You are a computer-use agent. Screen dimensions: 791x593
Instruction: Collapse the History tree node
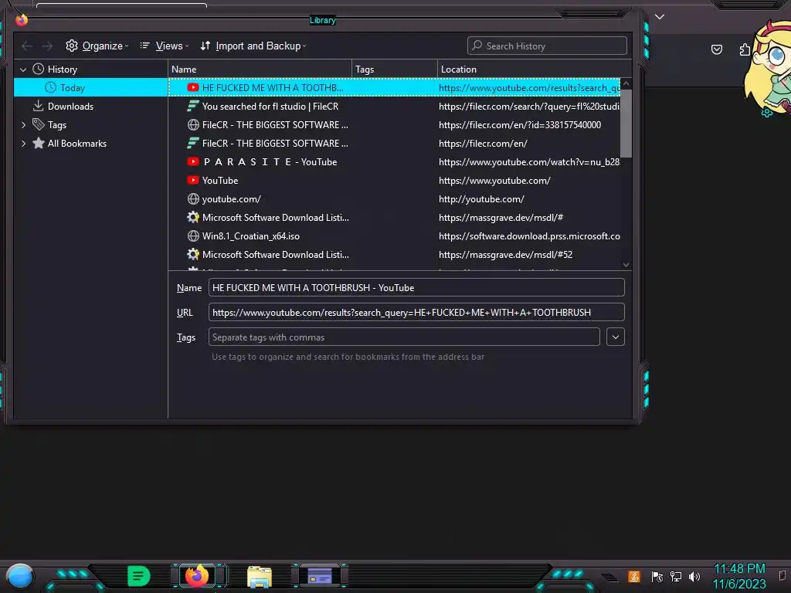(23, 69)
